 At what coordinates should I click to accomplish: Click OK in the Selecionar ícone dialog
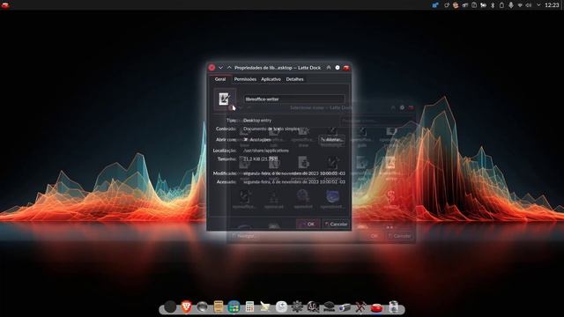point(374,236)
